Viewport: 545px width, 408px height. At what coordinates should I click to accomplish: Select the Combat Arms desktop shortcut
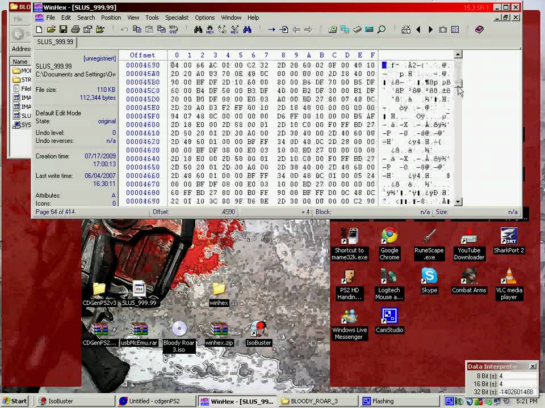tap(469, 280)
